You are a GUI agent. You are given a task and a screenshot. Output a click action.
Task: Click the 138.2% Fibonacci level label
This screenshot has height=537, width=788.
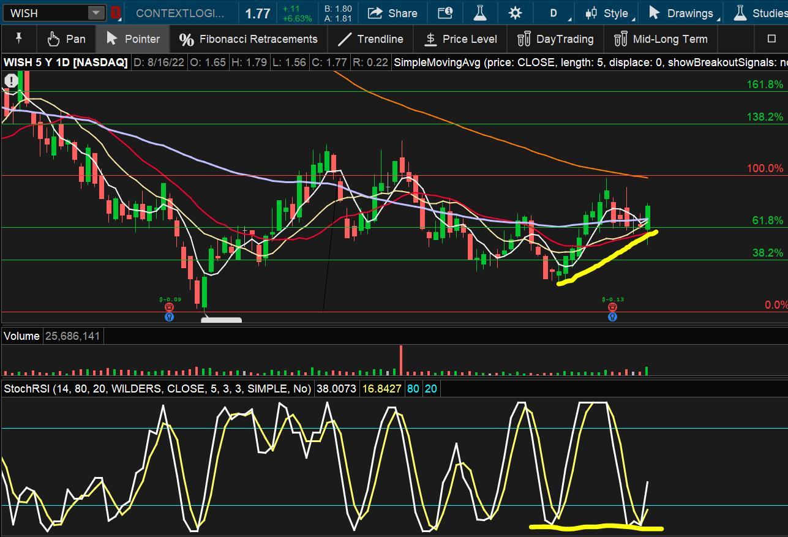[x=765, y=116]
